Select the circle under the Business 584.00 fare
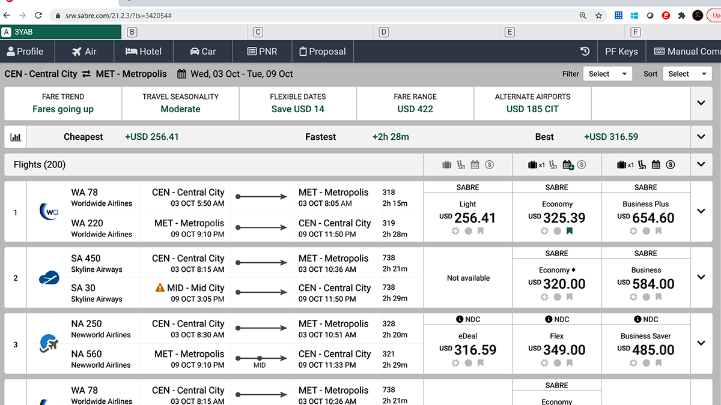The width and height of the screenshot is (721, 405). 646,297
